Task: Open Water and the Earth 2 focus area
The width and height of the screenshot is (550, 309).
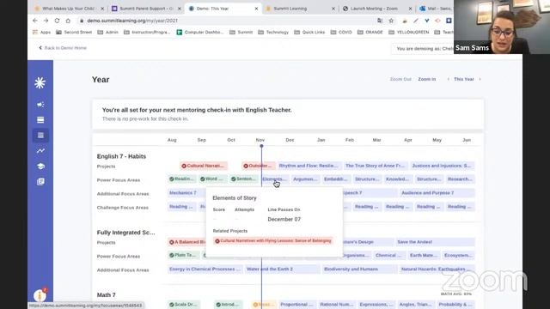Action: click(x=283, y=269)
